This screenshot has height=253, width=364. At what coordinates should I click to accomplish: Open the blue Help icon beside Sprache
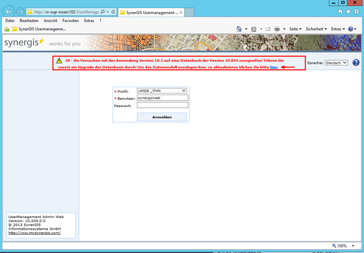356,63
